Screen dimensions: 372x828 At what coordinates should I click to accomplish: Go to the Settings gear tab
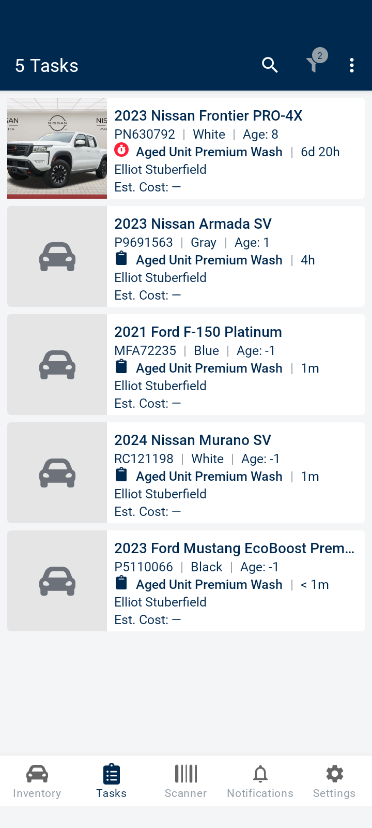[334, 781]
